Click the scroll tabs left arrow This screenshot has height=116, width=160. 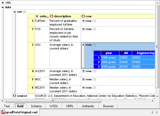[152, 112]
